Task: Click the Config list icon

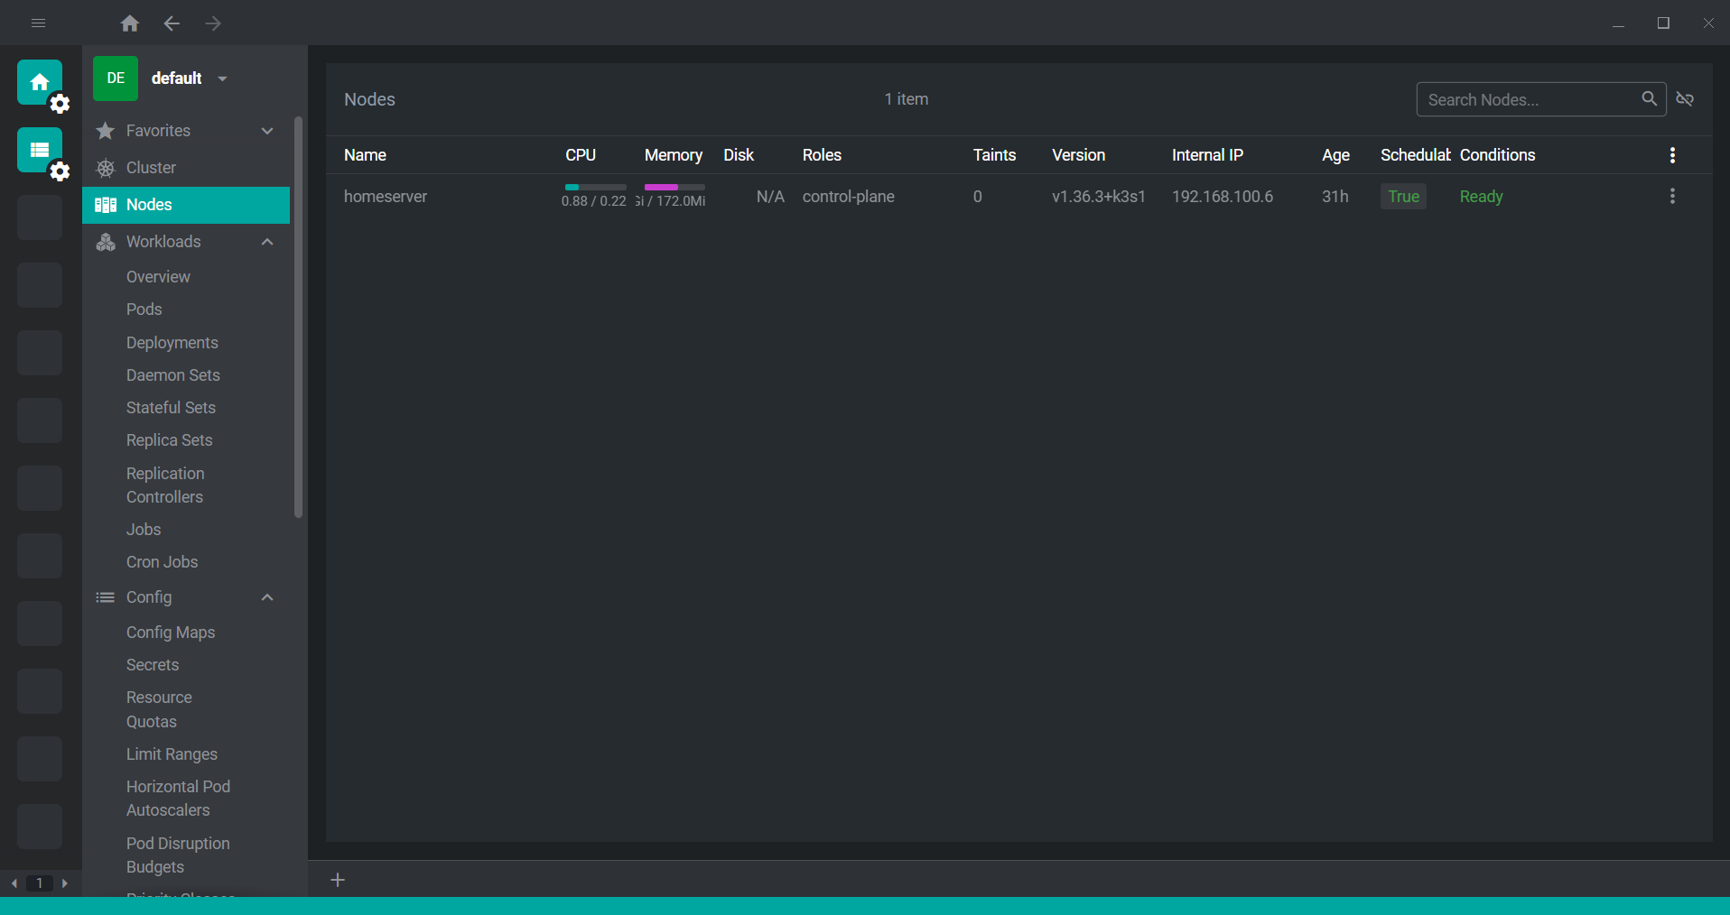Action: [x=106, y=597]
